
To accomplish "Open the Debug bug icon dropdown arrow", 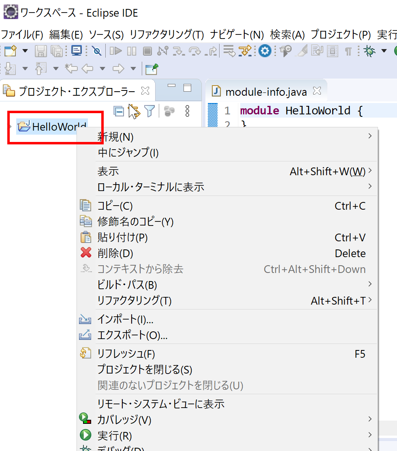I will [x=384, y=51].
